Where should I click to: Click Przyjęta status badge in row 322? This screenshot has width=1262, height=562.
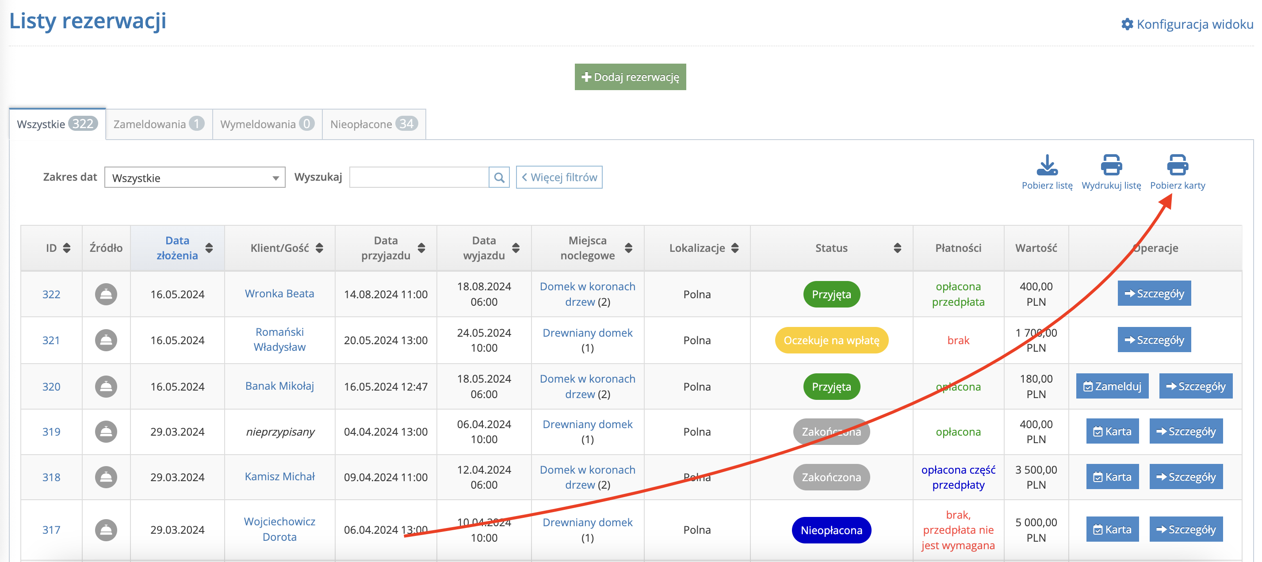click(x=831, y=294)
